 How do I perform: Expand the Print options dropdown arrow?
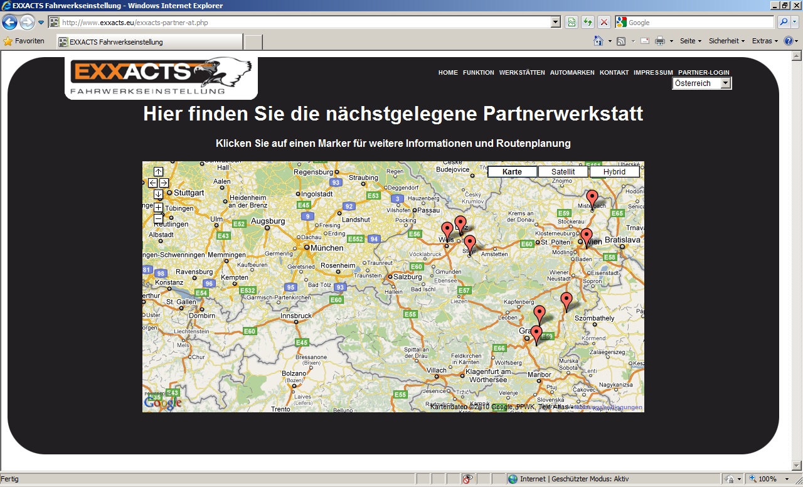(x=671, y=41)
